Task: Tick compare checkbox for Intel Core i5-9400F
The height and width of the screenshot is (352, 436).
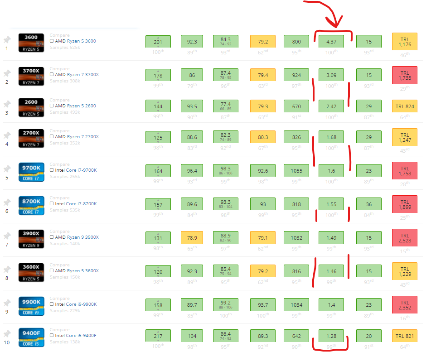Action: pyautogui.click(x=52, y=335)
